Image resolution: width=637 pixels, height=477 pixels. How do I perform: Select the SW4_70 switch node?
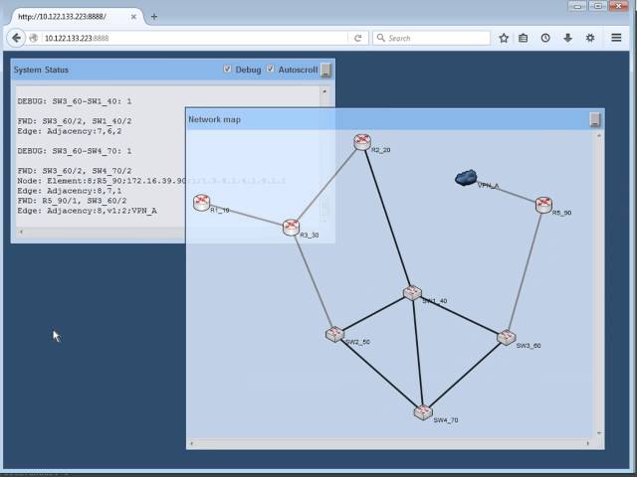424,411
